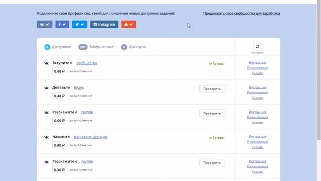Click the VK icon of the Нажмите task
This screenshot has width=321, height=181.
pyautogui.click(x=47, y=137)
